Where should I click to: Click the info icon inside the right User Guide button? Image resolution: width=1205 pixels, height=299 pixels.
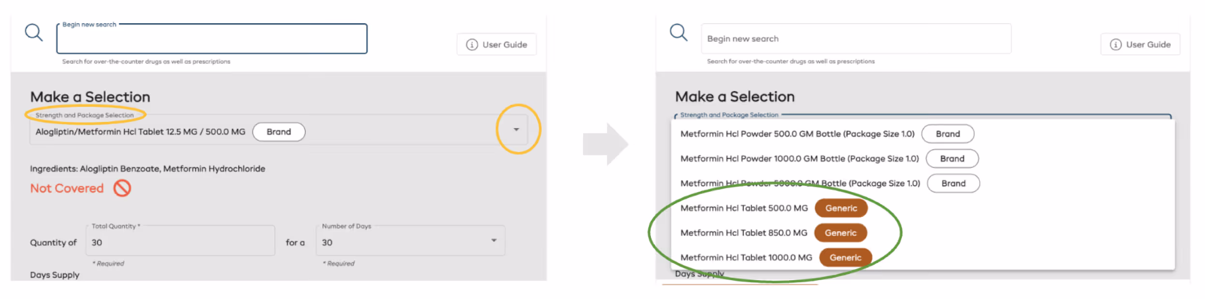pyautogui.click(x=1116, y=44)
